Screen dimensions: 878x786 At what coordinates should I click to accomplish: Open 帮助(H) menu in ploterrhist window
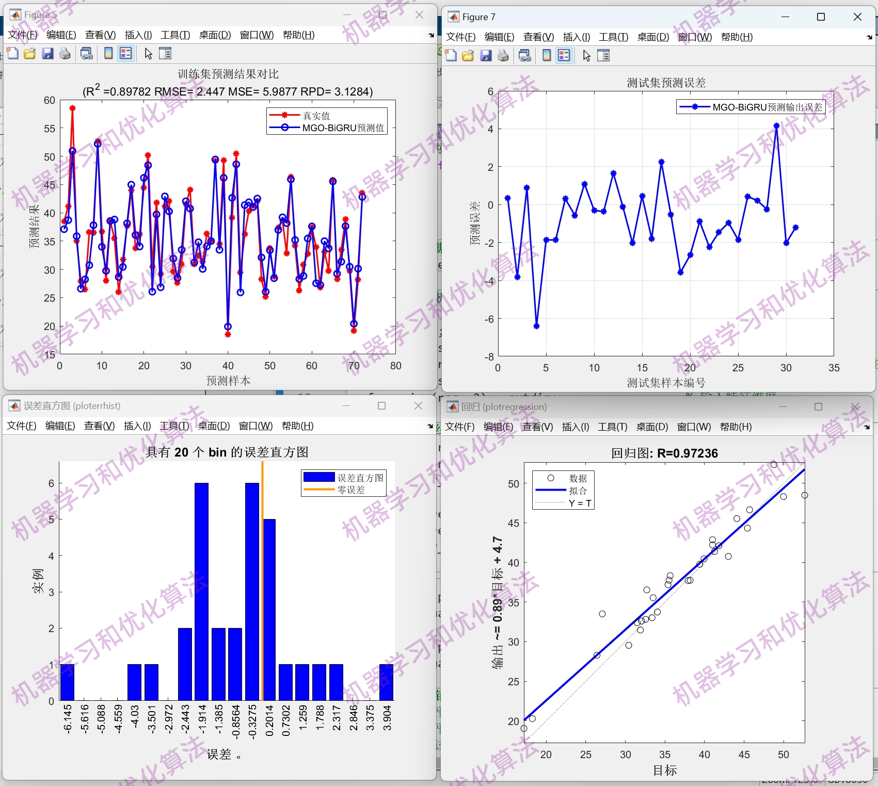(298, 426)
